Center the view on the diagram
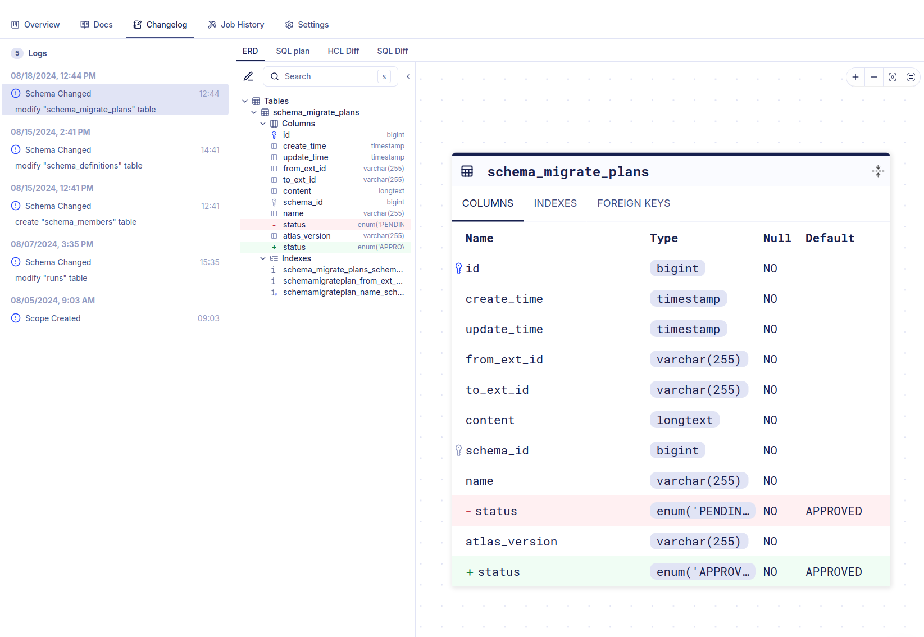This screenshot has height=637, width=924. (x=892, y=77)
